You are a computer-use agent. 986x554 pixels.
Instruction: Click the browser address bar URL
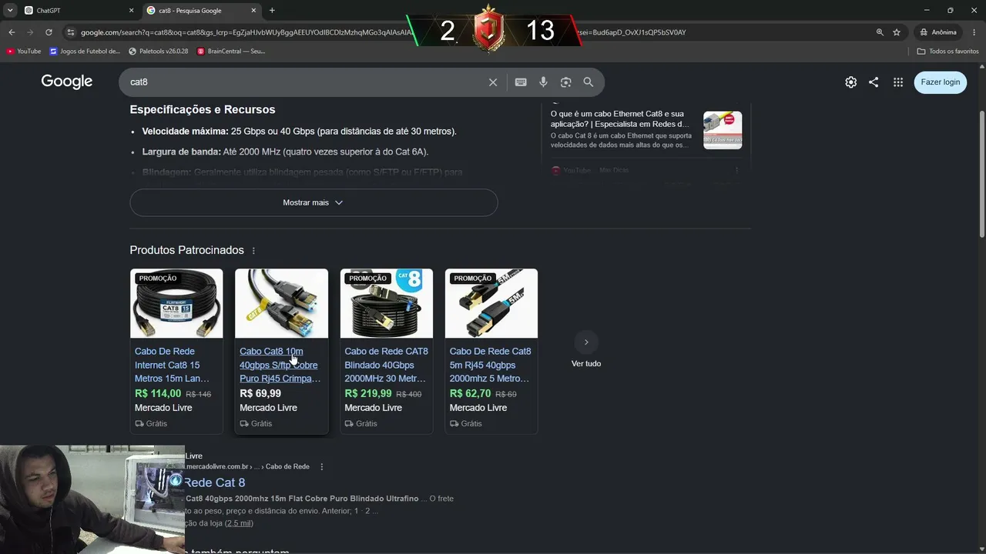click(383, 32)
